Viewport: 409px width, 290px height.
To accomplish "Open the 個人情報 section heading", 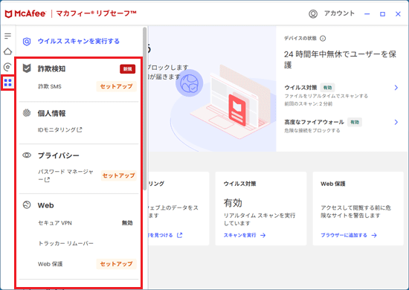I will (x=51, y=114).
